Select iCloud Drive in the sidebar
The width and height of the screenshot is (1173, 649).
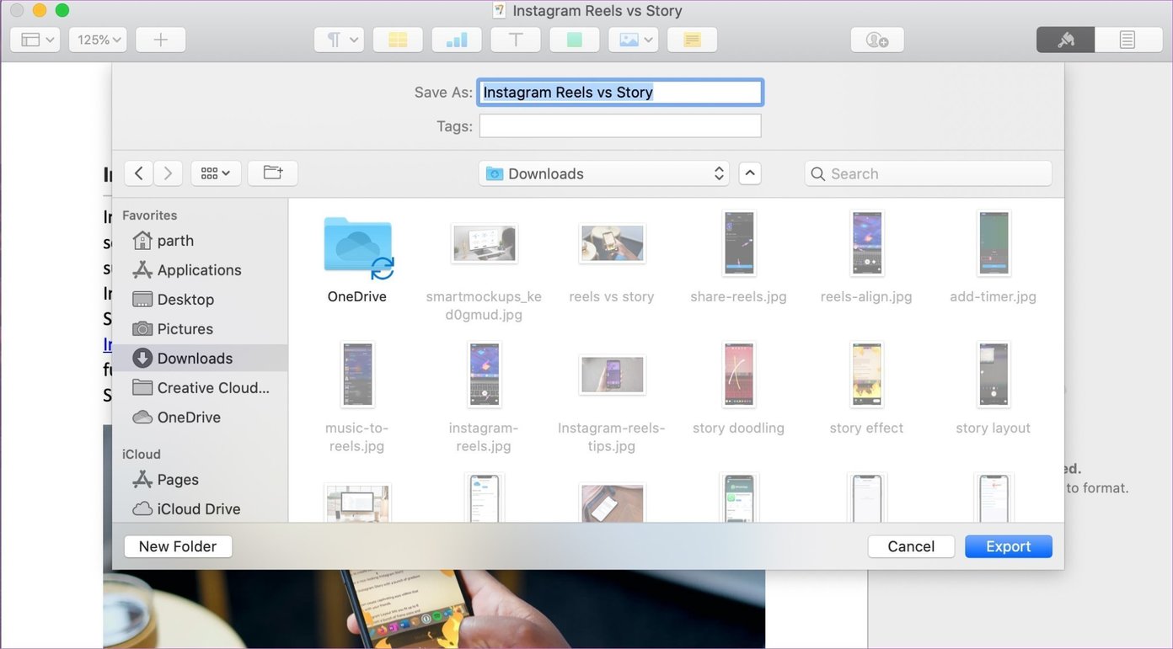click(200, 509)
